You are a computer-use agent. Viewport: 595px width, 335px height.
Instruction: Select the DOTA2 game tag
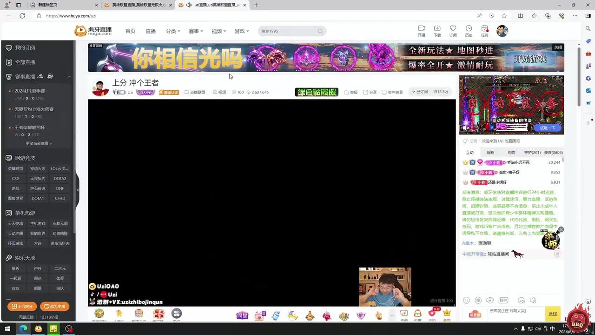60,178
